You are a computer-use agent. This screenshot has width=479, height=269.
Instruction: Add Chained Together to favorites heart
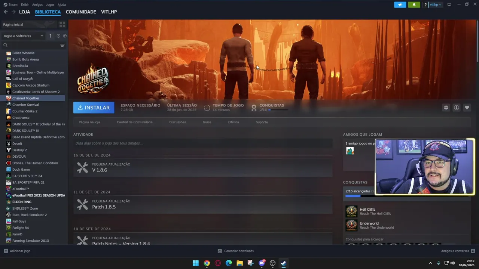pos(467,108)
